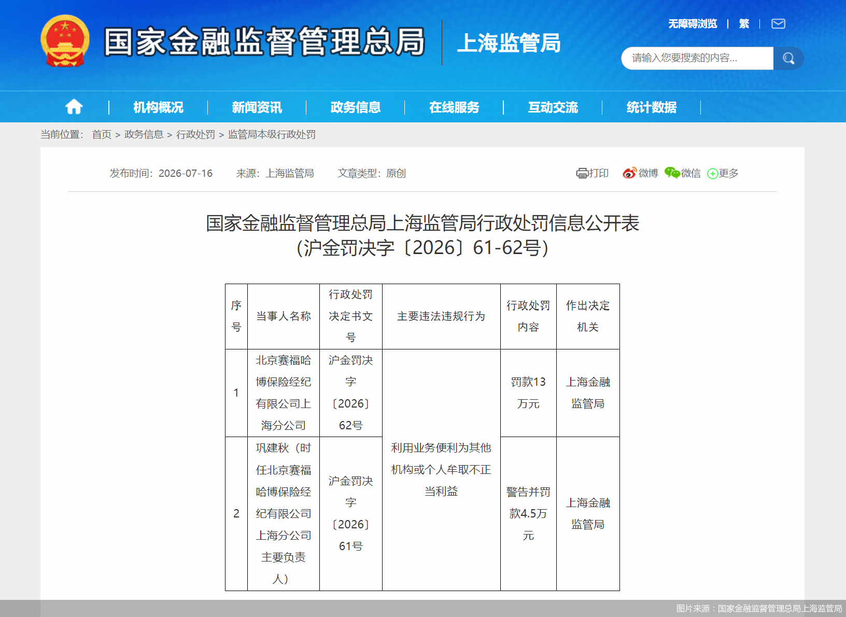846x617 pixels.
Task: Open the 互动交流 menu
Action: coord(553,107)
